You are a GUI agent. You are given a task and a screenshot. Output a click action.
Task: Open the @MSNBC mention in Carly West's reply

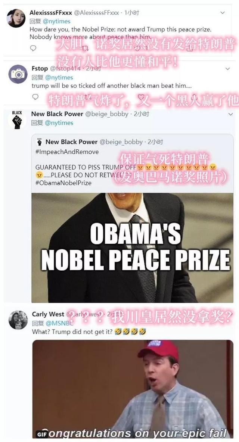tap(59, 323)
